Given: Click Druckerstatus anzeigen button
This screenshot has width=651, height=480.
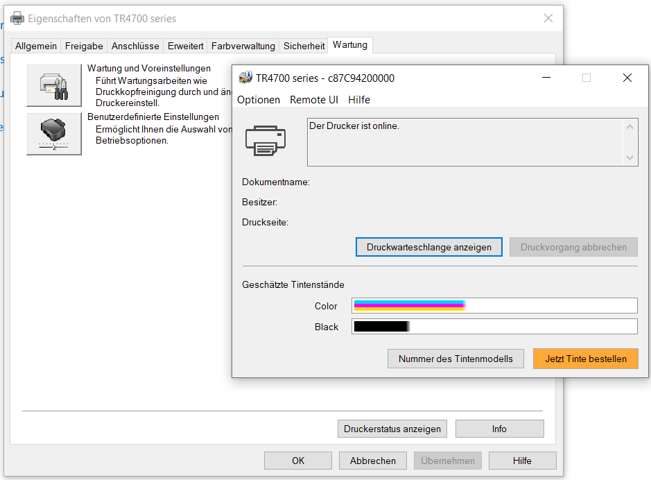Looking at the screenshot, I should coord(392,429).
